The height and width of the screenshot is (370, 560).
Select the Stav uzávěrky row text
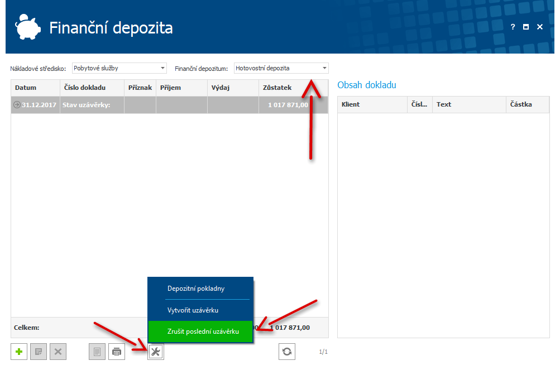tap(87, 105)
